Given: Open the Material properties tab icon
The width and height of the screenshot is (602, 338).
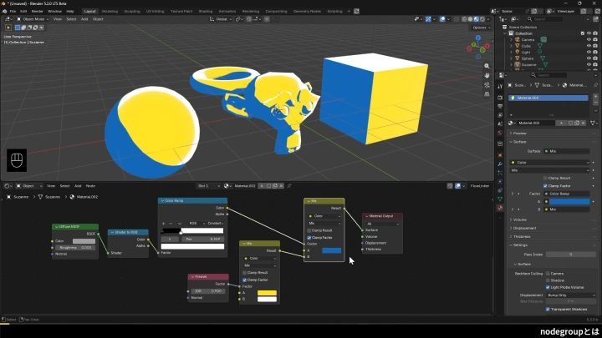Looking at the screenshot, I should pyautogui.click(x=500, y=208).
